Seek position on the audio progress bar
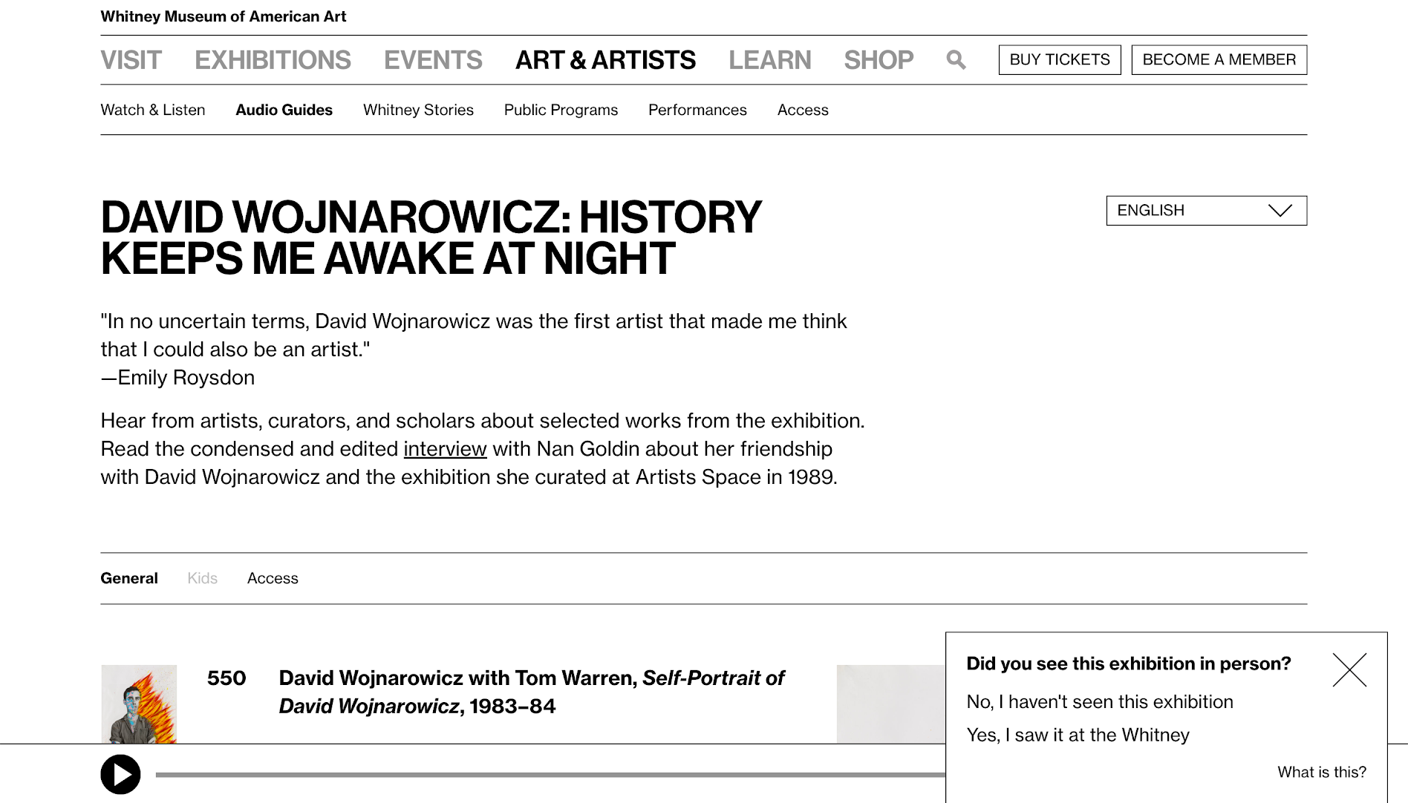The image size is (1408, 803). [x=520, y=773]
